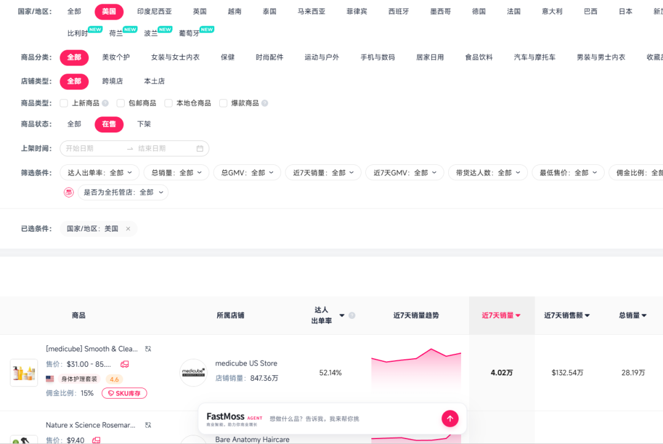
Task: Open medicube US Store link
Action: (246, 363)
